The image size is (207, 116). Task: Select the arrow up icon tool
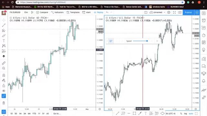click(4, 56)
